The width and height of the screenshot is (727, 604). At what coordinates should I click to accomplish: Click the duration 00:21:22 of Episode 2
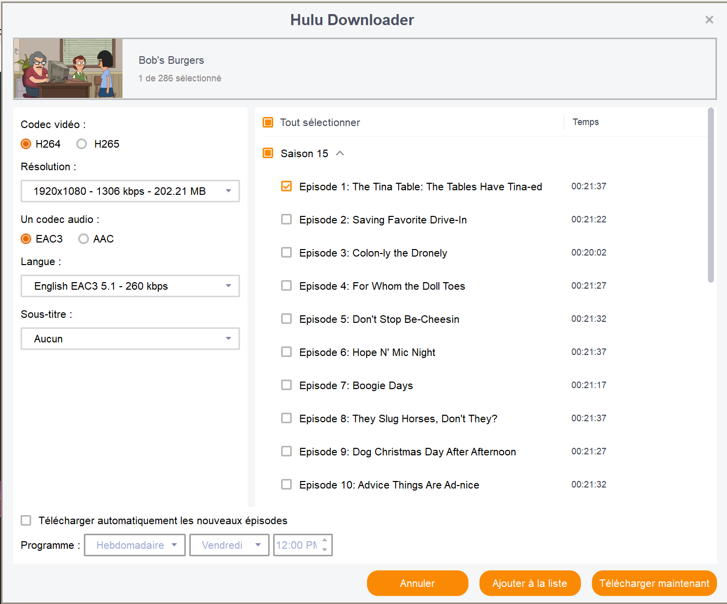[589, 219]
